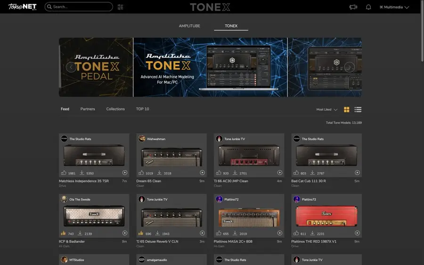Click the ToneNET logo
Screen dimensions: 424x265
(x=22, y=7)
